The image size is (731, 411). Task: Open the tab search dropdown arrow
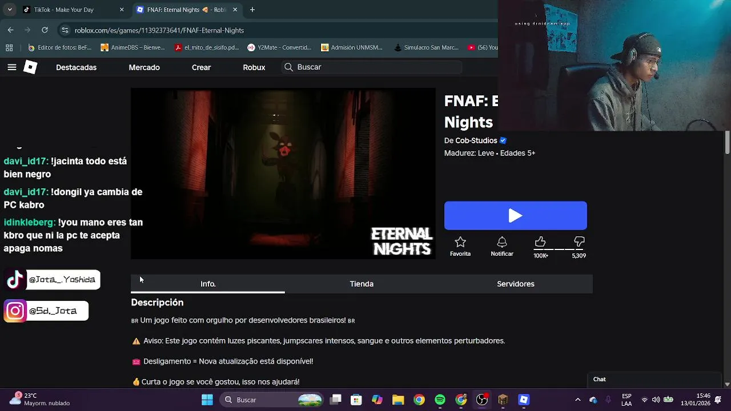coord(9,10)
